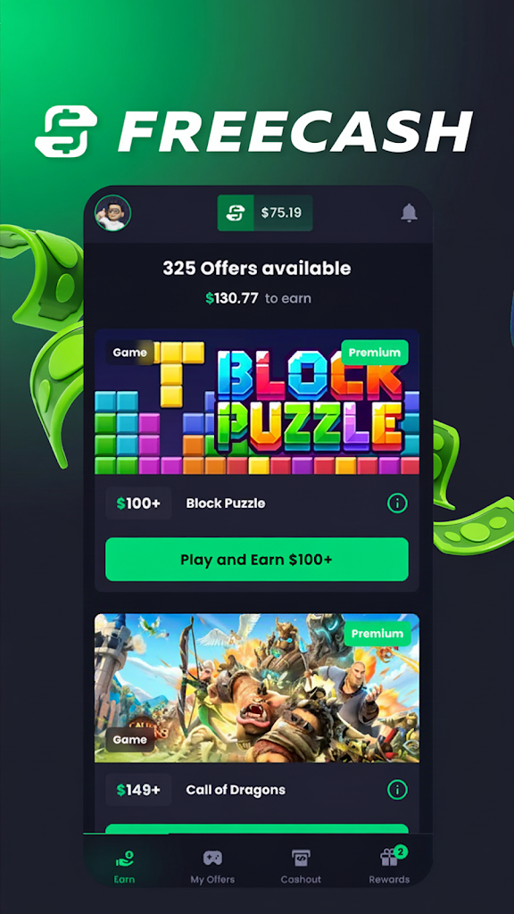Open info icon for Block Puzzle
Screen dimensions: 514x914
point(397,503)
